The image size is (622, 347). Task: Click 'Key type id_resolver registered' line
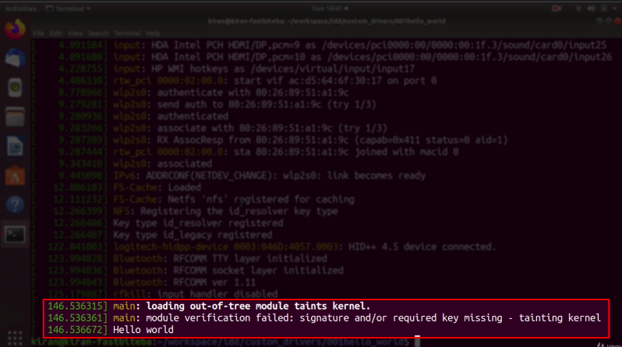198,223
